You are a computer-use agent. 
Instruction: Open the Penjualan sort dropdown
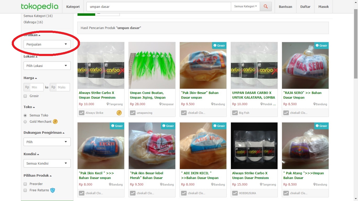click(47, 44)
